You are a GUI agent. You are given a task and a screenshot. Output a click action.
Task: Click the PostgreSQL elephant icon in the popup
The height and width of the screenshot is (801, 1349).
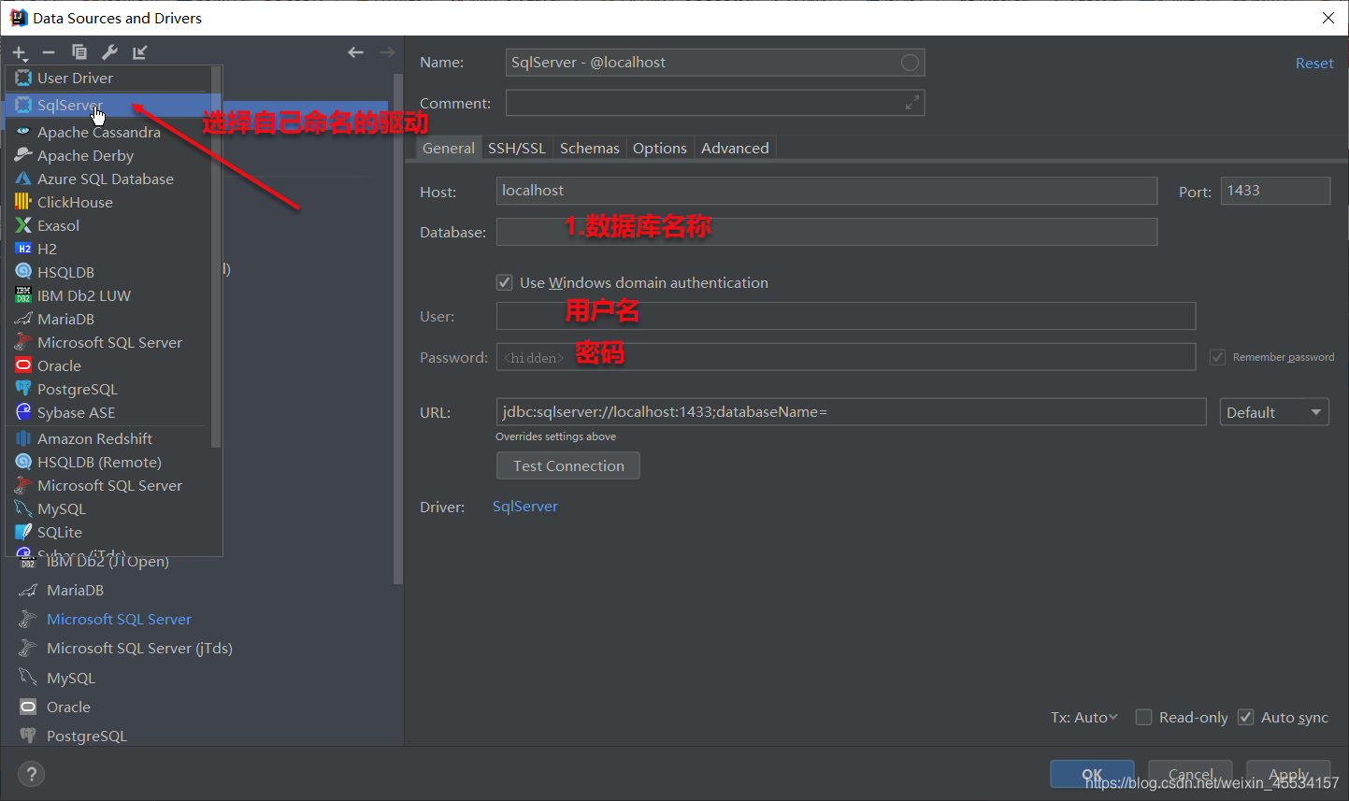tap(23, 389)
